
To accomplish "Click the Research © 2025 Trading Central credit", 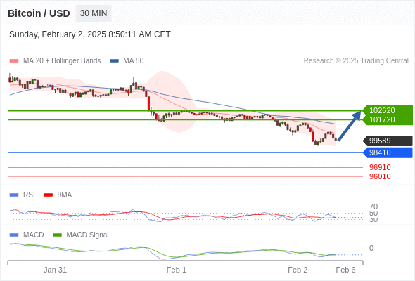I will (356, 61).
